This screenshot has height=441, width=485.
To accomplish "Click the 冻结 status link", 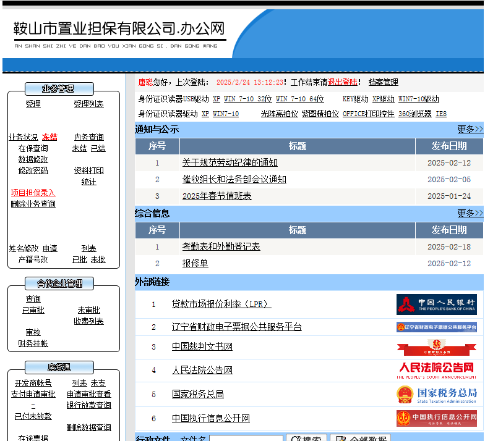I will [x=49, y=137].
